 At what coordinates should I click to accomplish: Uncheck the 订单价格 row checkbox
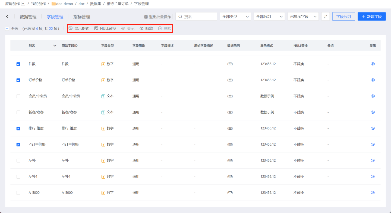click(x=18, y=80)
